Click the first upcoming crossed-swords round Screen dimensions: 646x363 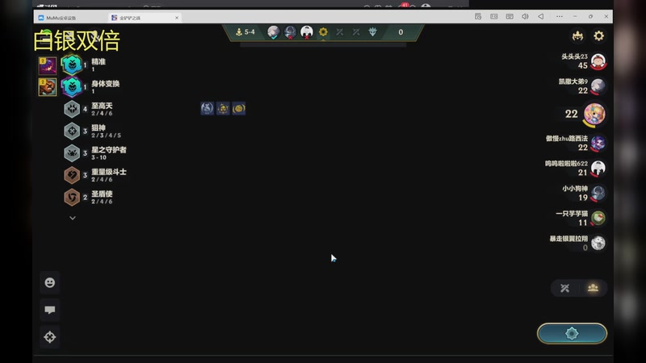click(339, 31)
